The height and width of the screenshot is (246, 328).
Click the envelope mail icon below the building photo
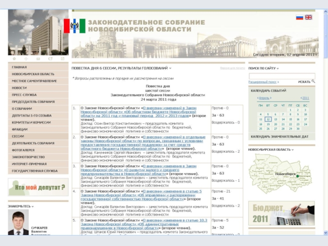[38, 59]
